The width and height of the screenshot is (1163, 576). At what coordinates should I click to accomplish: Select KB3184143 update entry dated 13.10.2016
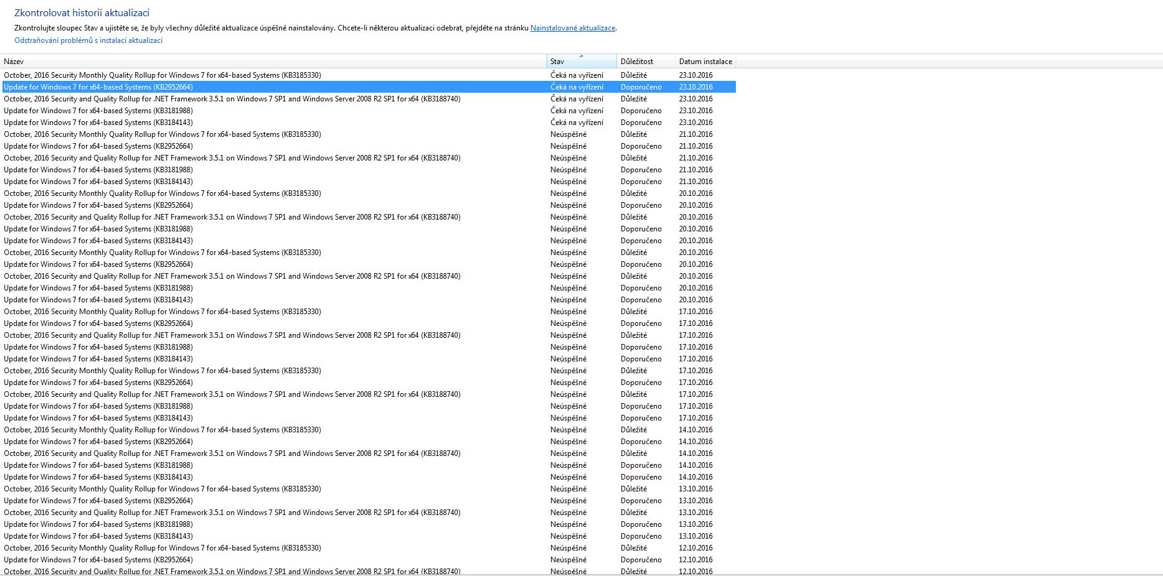click(x=369, y=536)
